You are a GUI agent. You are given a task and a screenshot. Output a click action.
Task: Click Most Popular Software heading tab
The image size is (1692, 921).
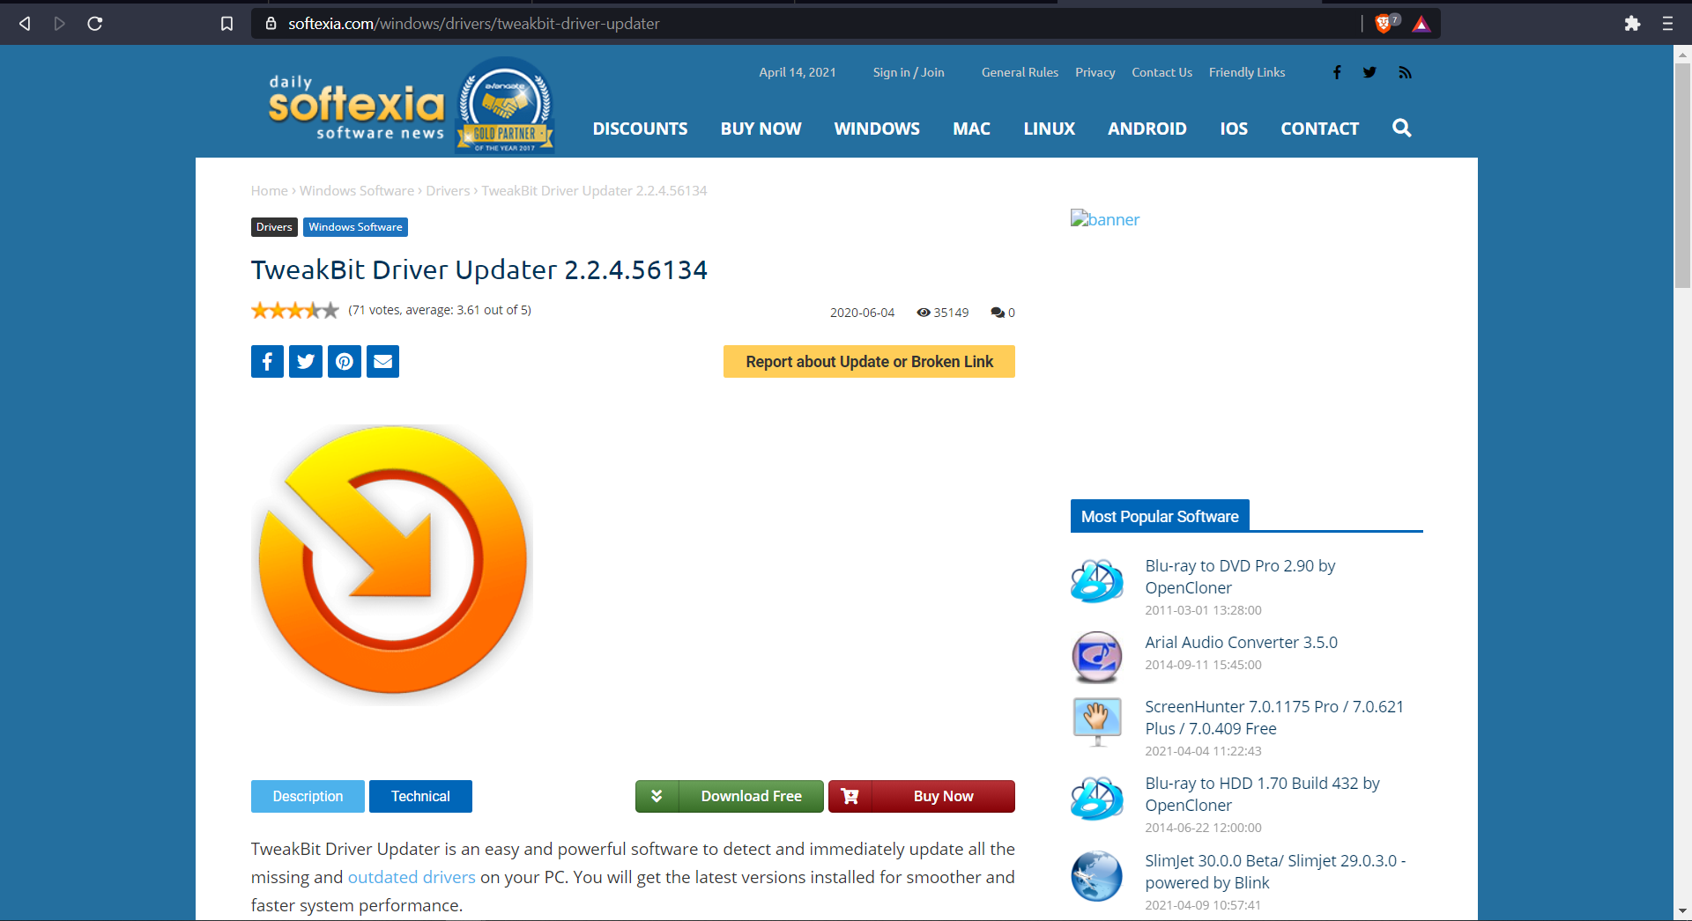[1160, 516]
